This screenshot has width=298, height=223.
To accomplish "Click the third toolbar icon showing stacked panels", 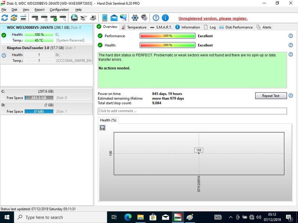I will coord(23,18).
